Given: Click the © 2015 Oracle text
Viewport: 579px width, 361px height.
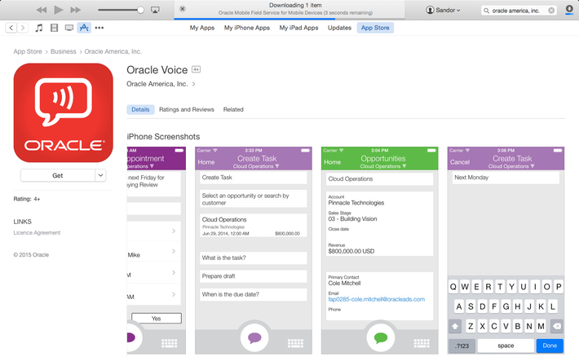Looking at the screenshot, I should [31, 255].
